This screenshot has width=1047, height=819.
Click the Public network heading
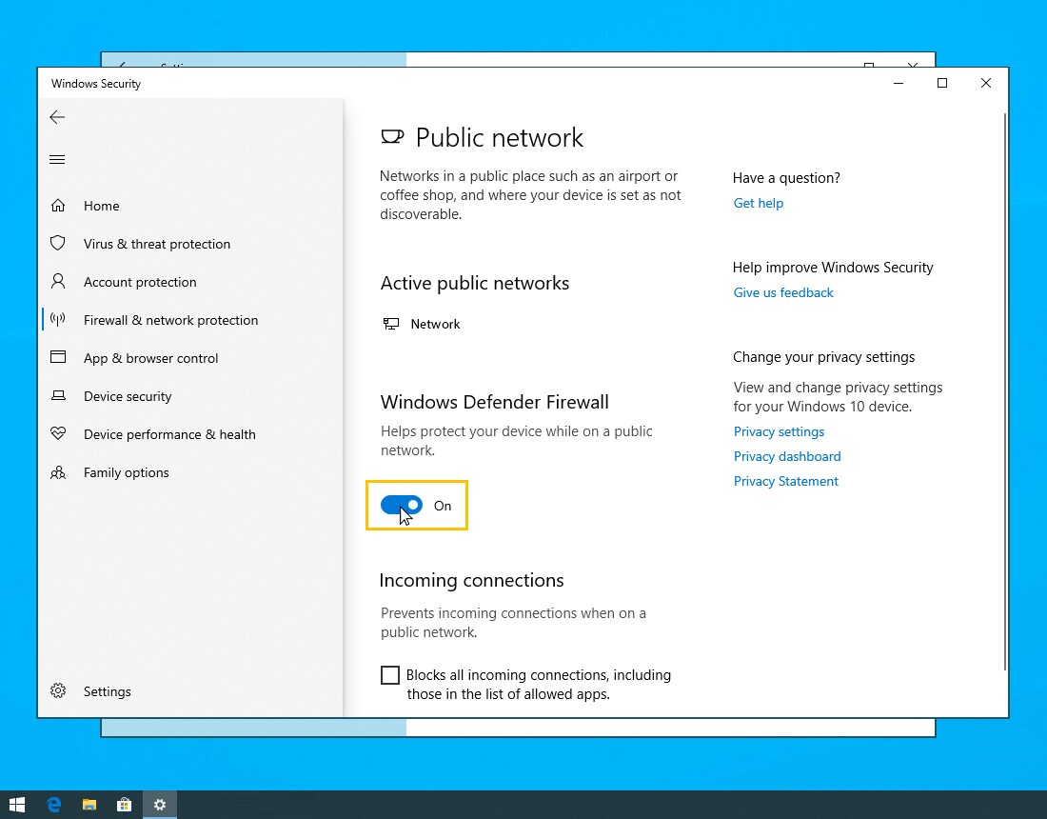[499, 138]
